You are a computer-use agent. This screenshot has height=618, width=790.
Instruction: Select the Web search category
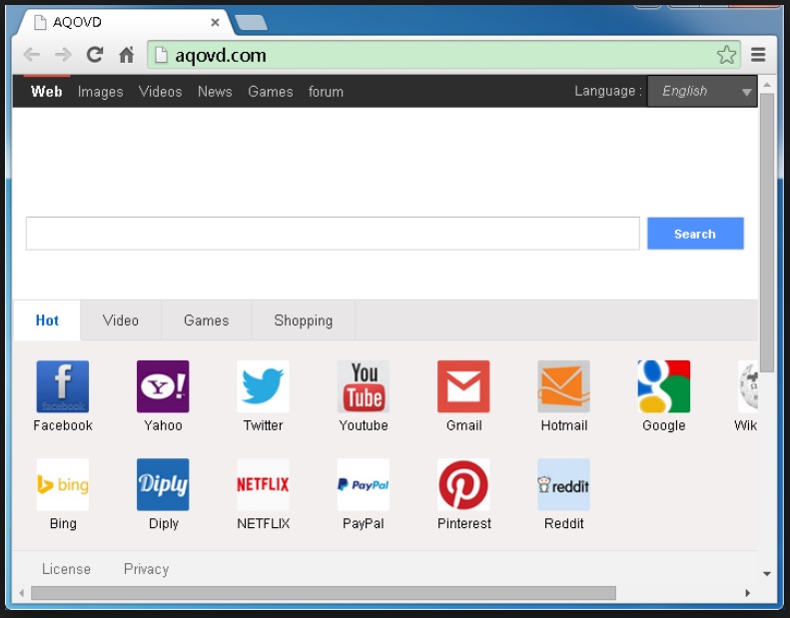click(x=46, y=92)
